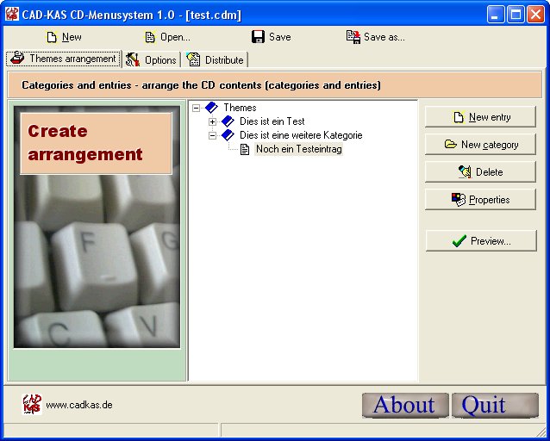The height and width of the screenshot is (441, 550).
Task: Collapse the Dies ist eine weitere Kategorie node
Action: pos(212,135)
